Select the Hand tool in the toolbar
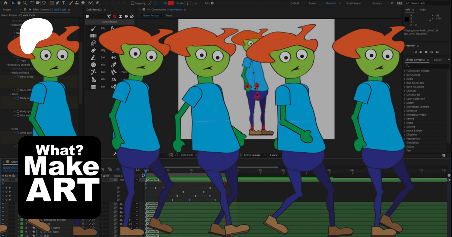The image size is (452, 237). pyautogui.click(x=19, y=3)
